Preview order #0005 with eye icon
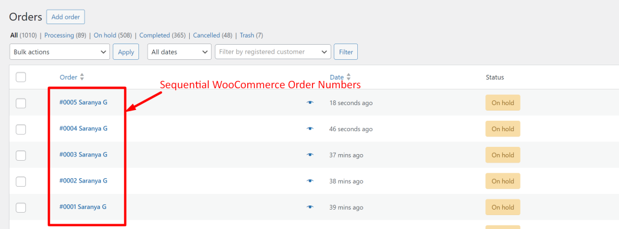619x229 pixels. click(x=310, y=103)
